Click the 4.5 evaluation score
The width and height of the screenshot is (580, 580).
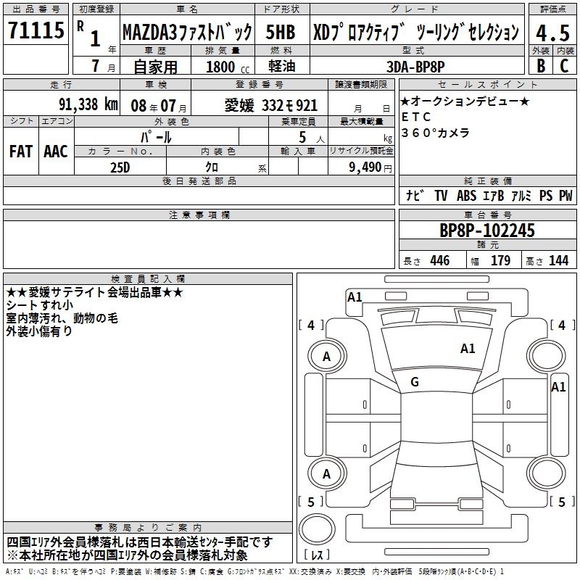point(552,33)
